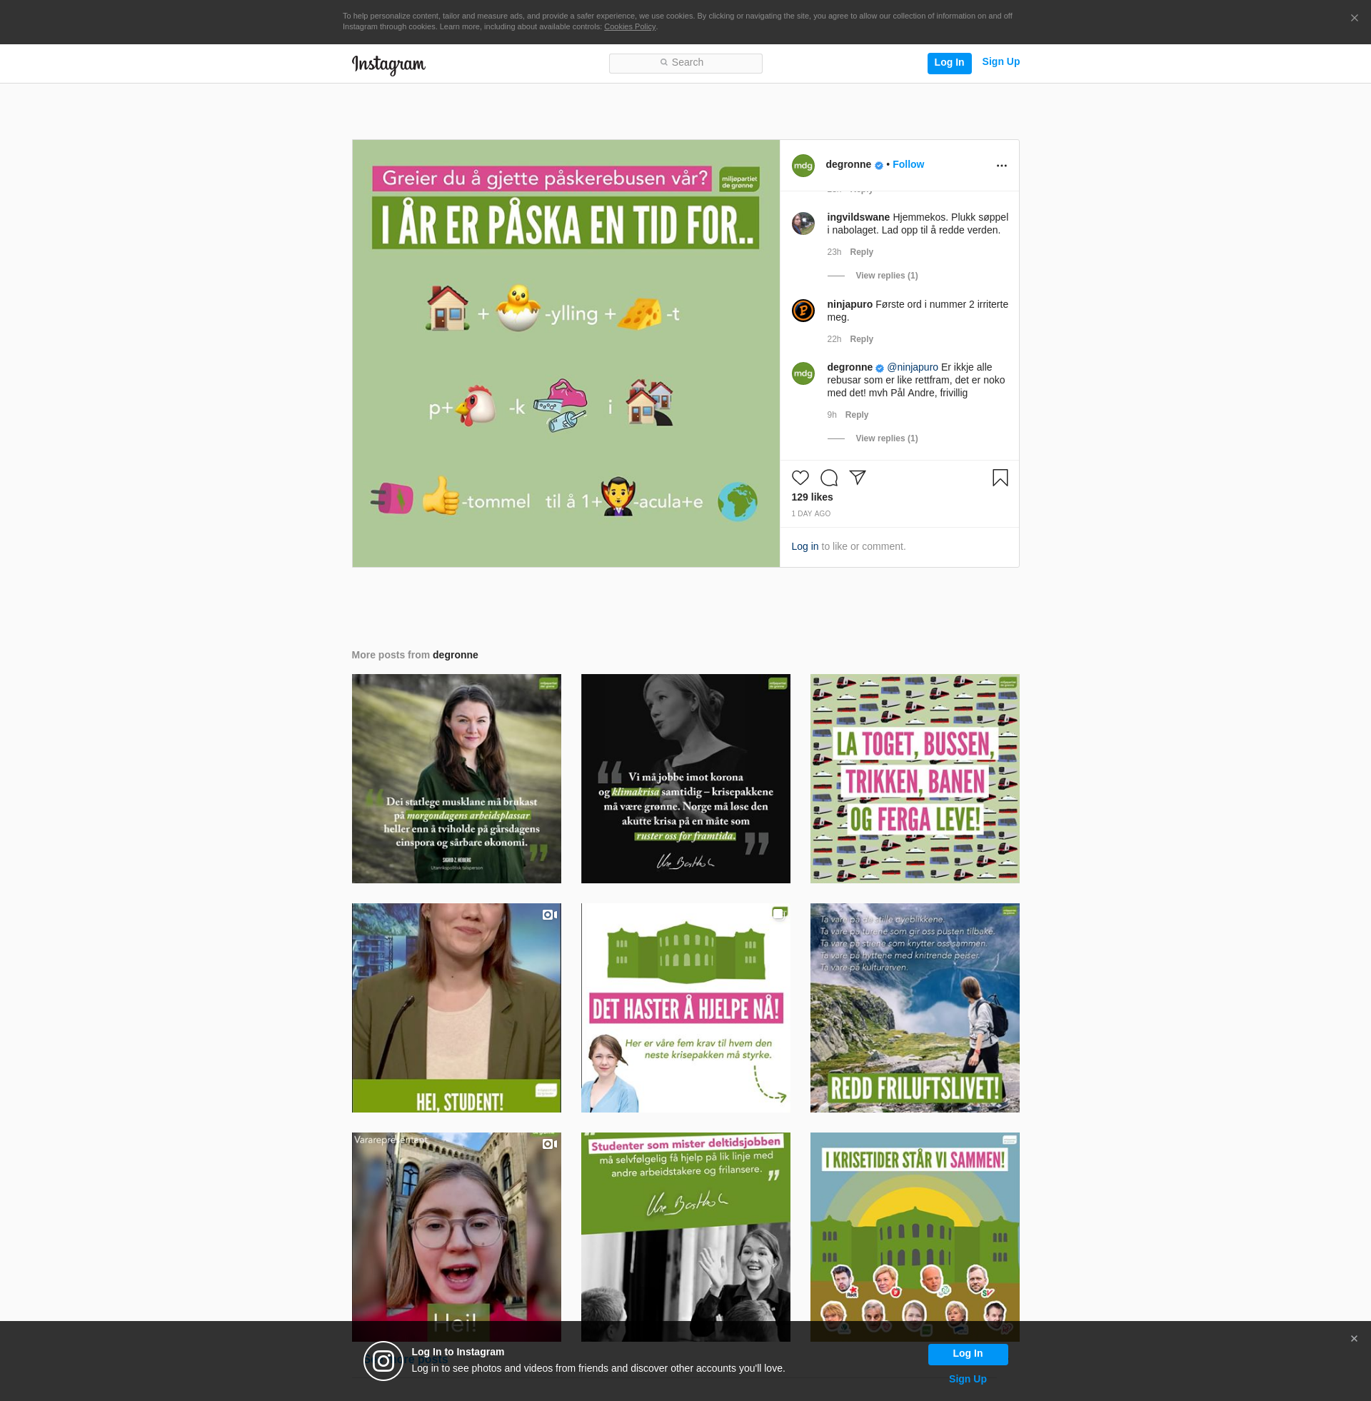Click the 1 DAY AGO timestamp
Image resolution: width=1371 pixels, height=1401 pixels.
point(810,514)
